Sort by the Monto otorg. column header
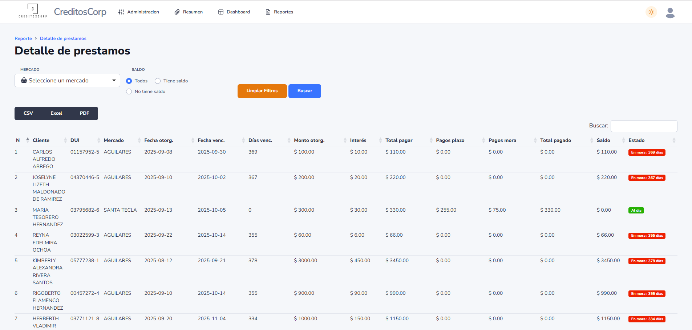The width and height of the screenshot is (692, 330). pyautogui.click(x=309, y=140)
